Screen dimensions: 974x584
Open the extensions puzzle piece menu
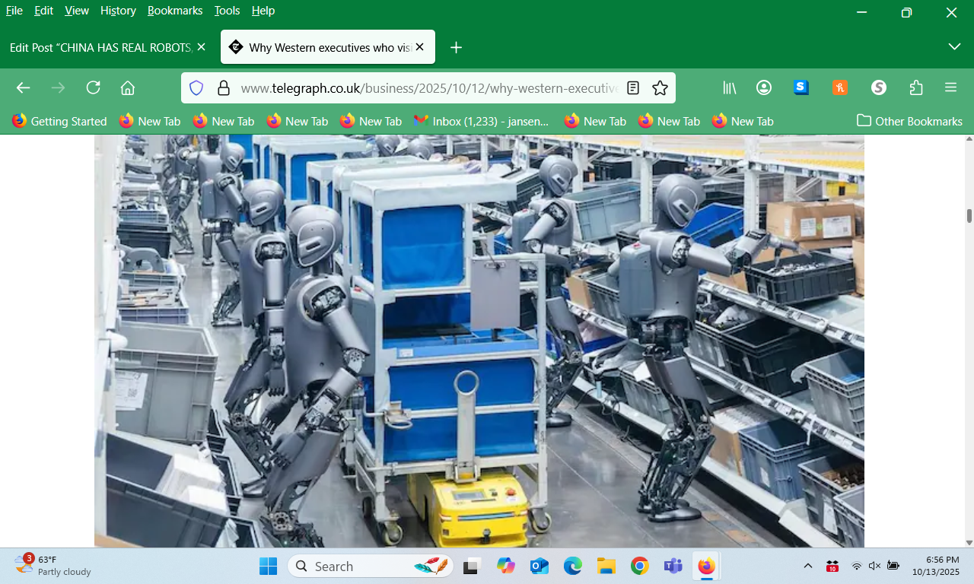tap(916, 87)
